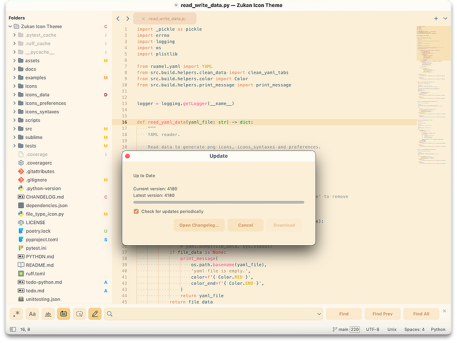Toggle whole word matching option

pos(48,314)
